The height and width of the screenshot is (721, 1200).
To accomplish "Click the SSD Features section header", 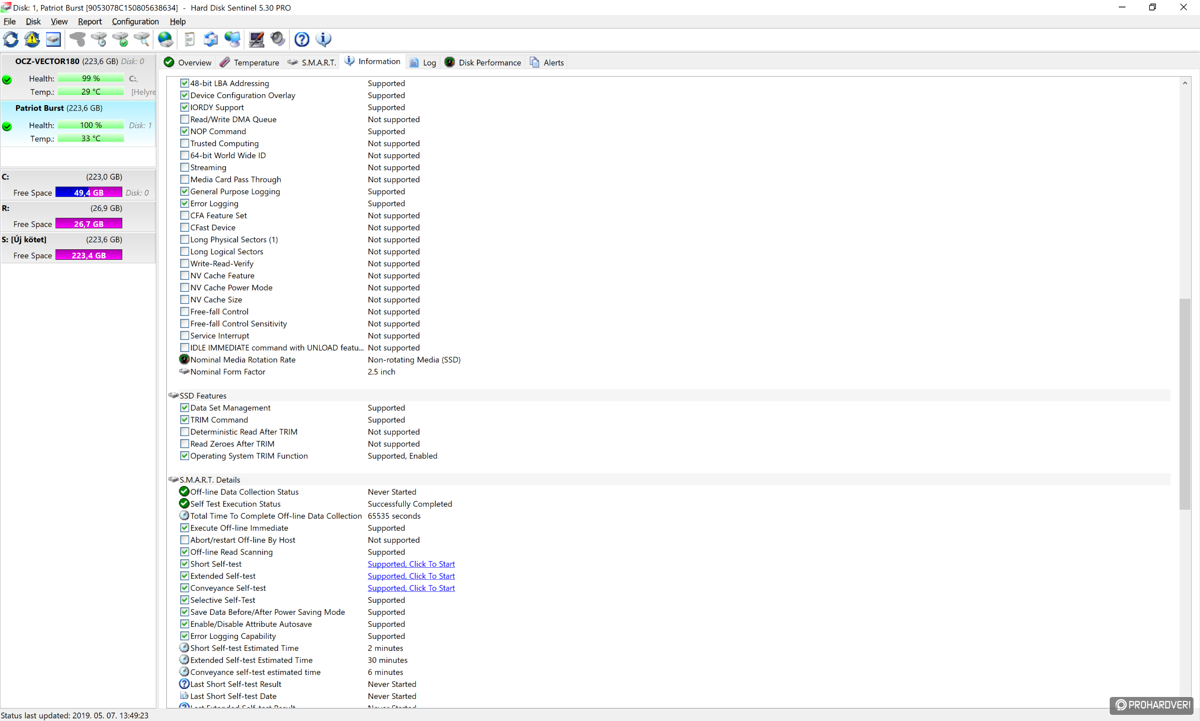I will [x=669, y=396].
